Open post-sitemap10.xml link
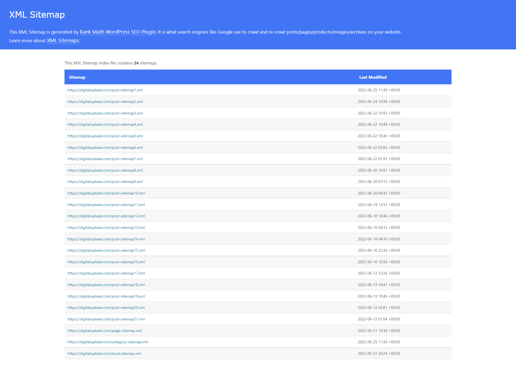The width and height of the screenshot is (516, 365). click(106, 193)
